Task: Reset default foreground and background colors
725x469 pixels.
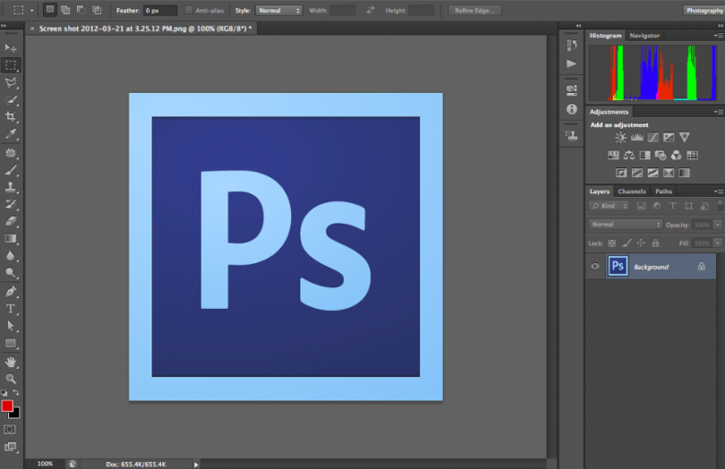Action: pos(4,393)
